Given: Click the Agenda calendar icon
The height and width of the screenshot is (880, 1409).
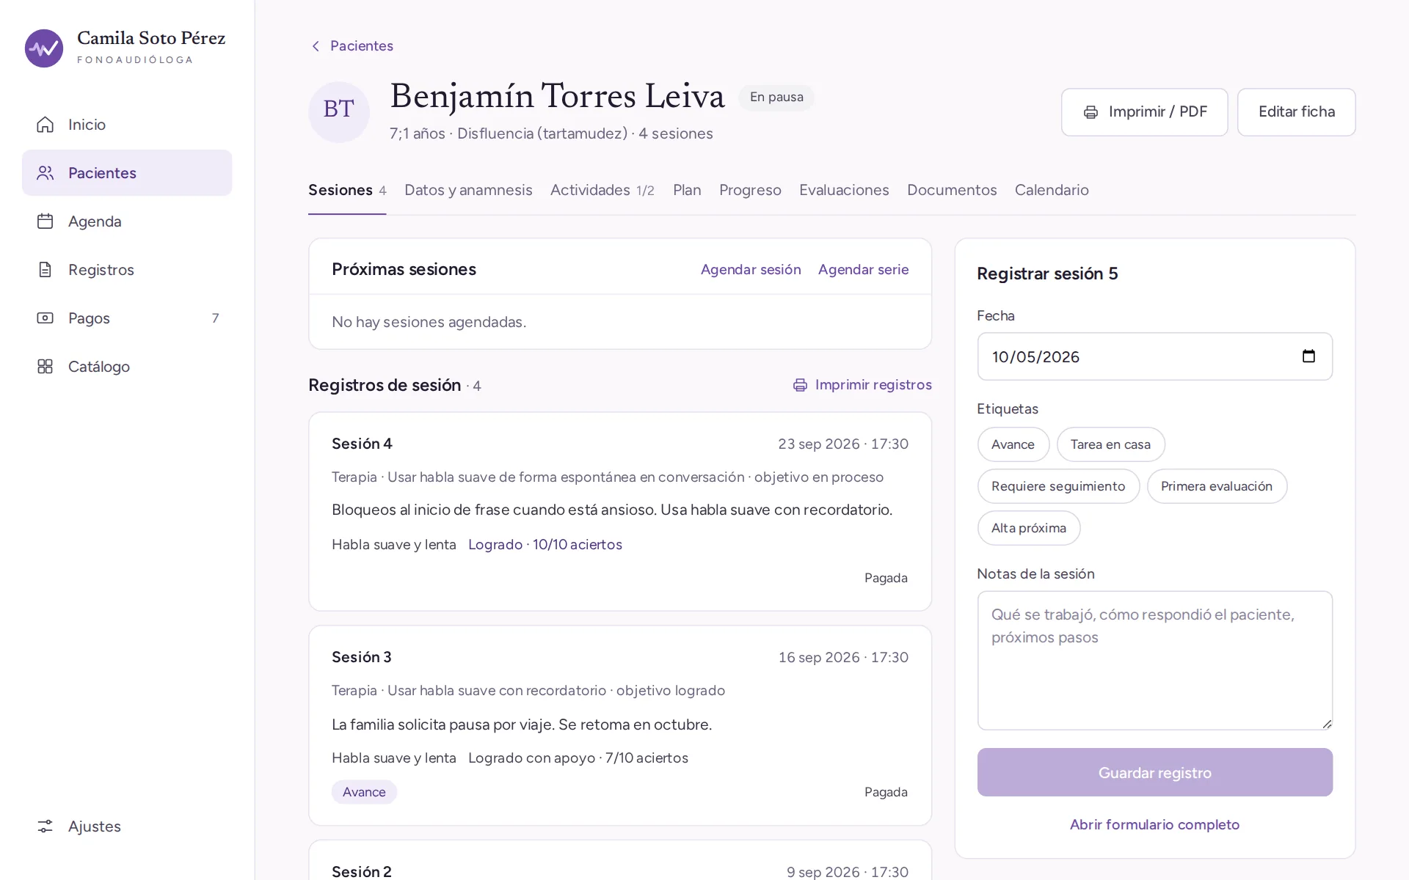Looking at the screenshot, I should [45, 221].
